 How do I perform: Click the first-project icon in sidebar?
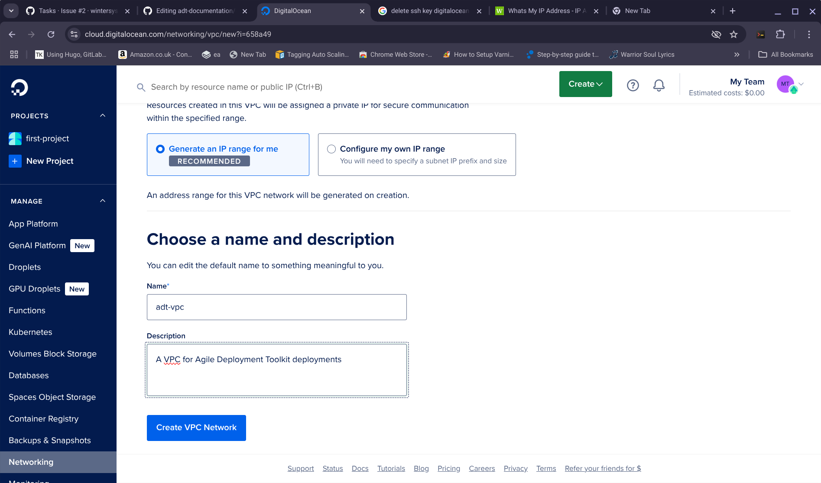[15, 139]
